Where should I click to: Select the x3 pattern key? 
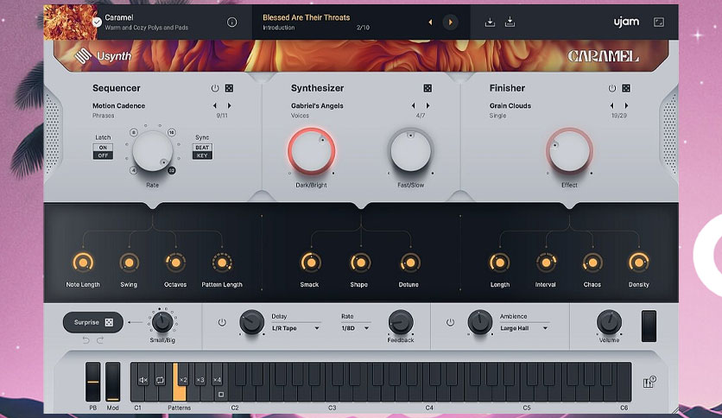point(199,380)
